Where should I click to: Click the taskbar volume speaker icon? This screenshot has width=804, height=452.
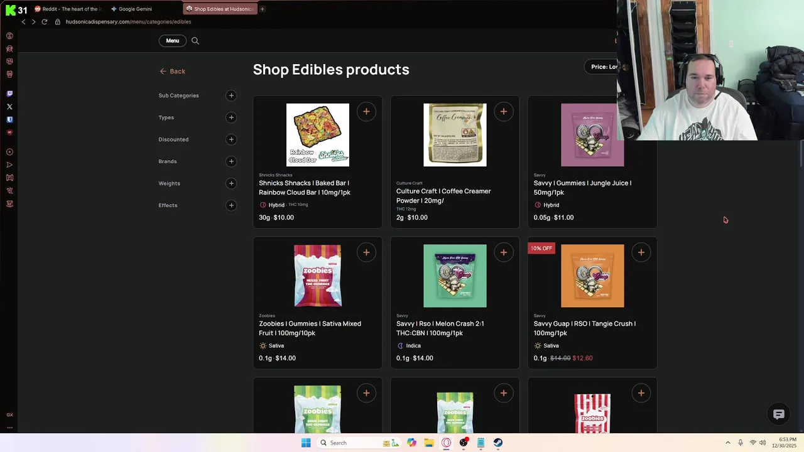click(763, 443)
